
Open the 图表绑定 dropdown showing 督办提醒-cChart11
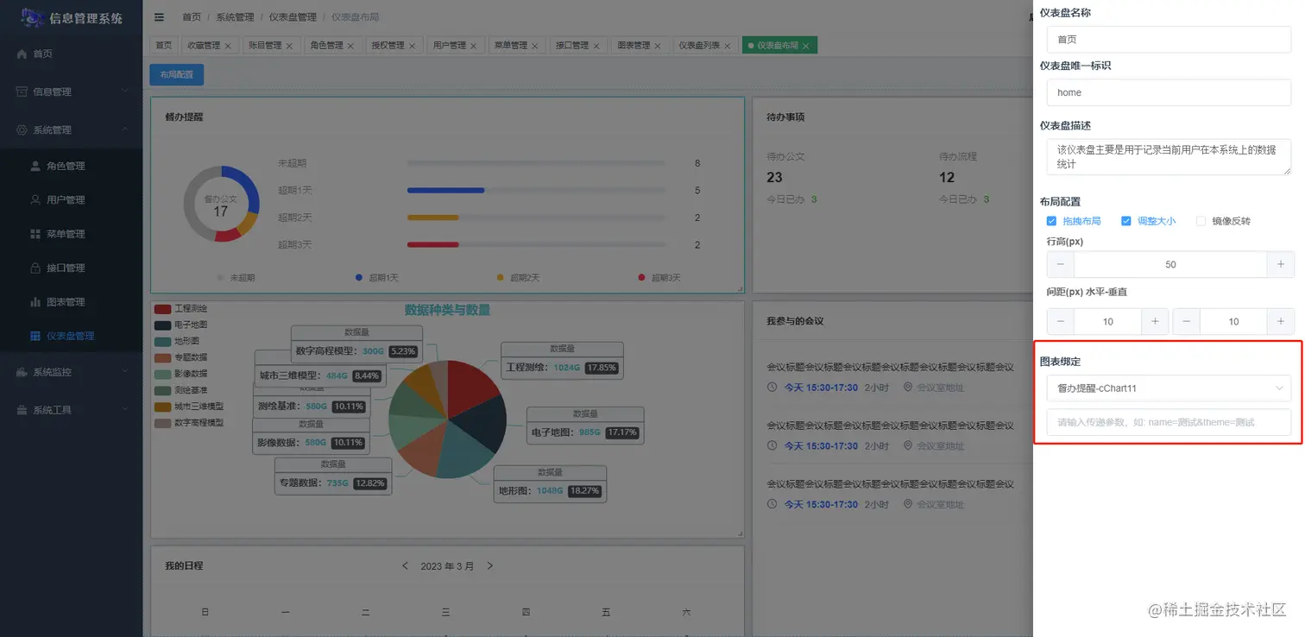(x=1169, y=388)
